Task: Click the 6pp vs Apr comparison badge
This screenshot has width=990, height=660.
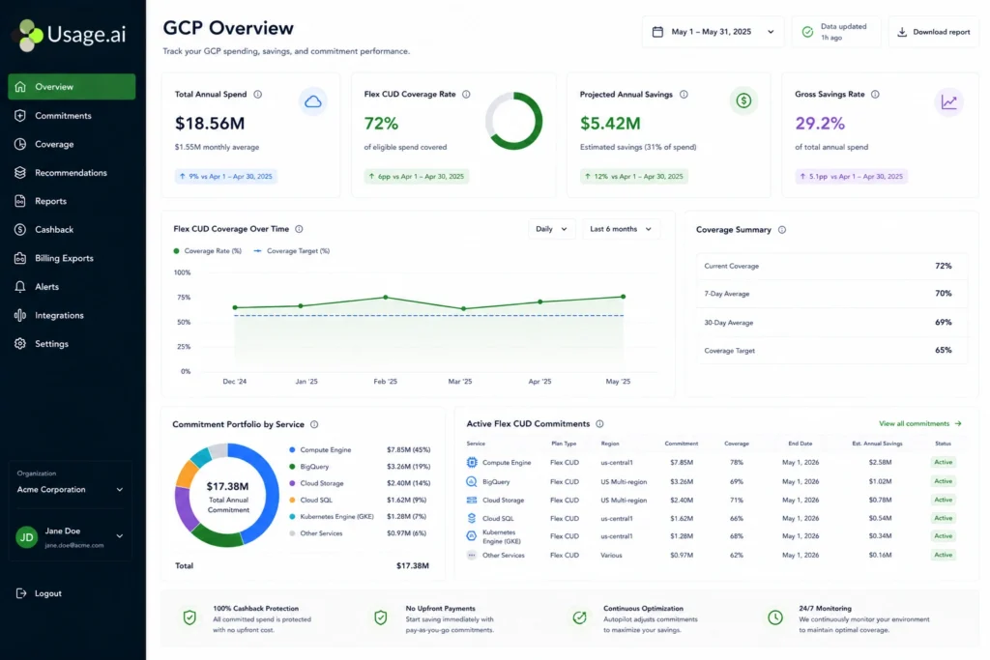Action: (x=417, y=177)
